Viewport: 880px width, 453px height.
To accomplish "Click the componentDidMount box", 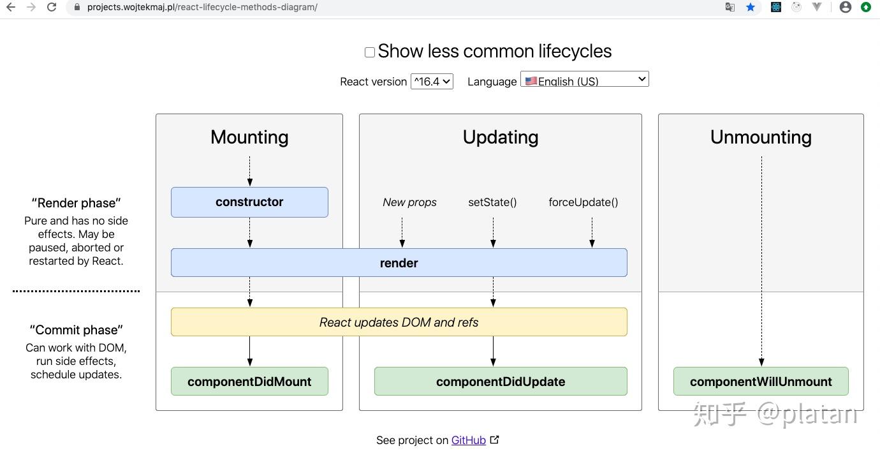I will 249,382.
